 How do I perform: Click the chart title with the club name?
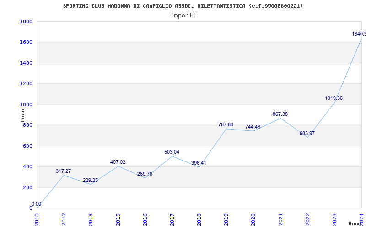pyautogui.click(x=183, y=6)
